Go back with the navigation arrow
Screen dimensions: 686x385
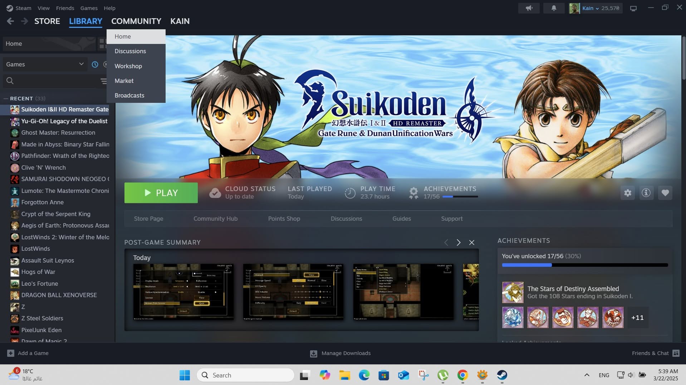[10, 21]
